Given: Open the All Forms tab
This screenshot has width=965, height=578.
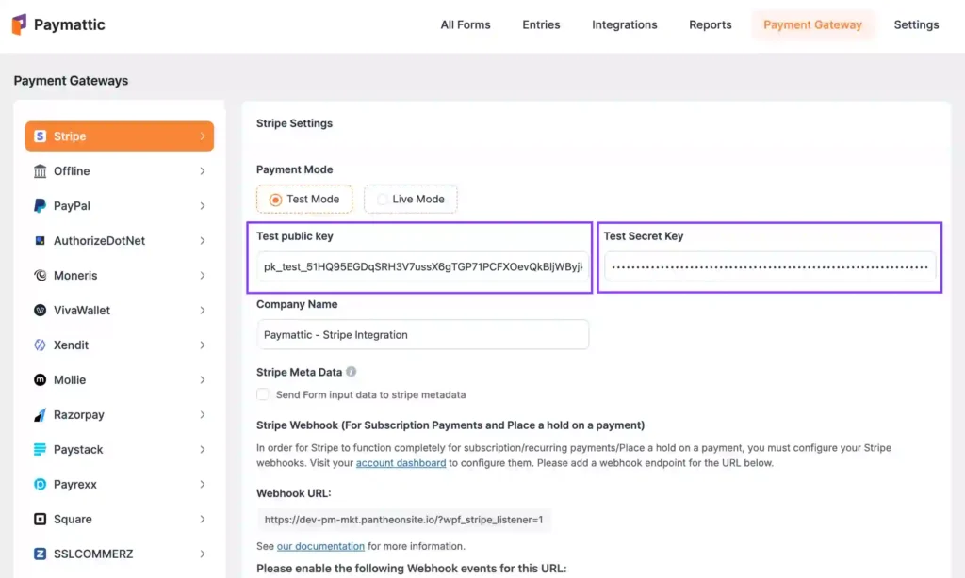Looking at the screenshot, I should [466, 24].
